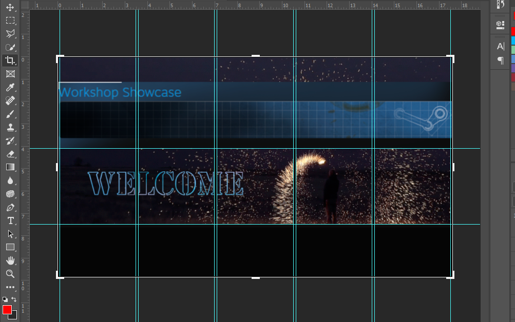Select the Hand tool
Viewport: 515px width, 322px height.
(x=10, y=260)
